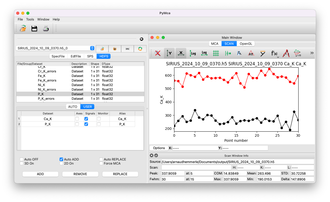Close the source selector dock panel
This screenshot has height=202, width=330.
click(141, 39)
